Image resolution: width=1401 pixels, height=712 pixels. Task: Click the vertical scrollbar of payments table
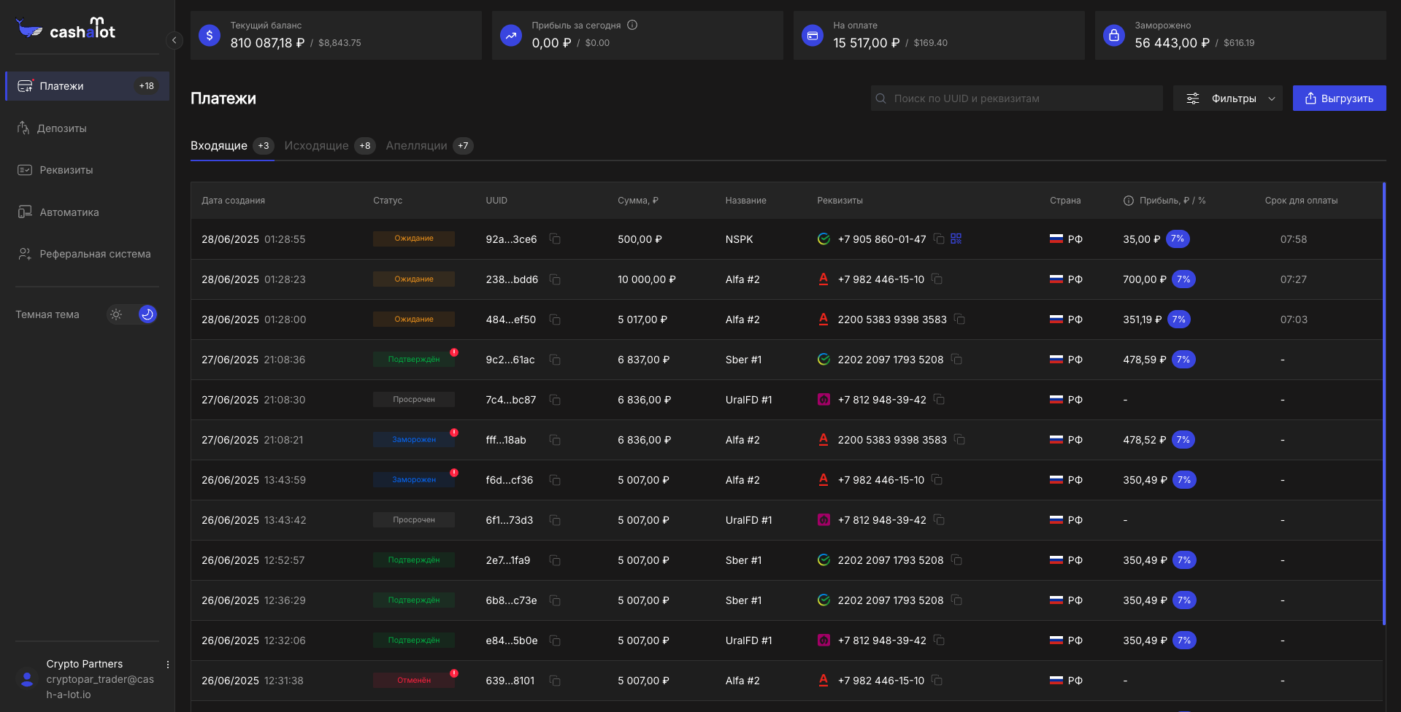click(x=1384, y=404)
